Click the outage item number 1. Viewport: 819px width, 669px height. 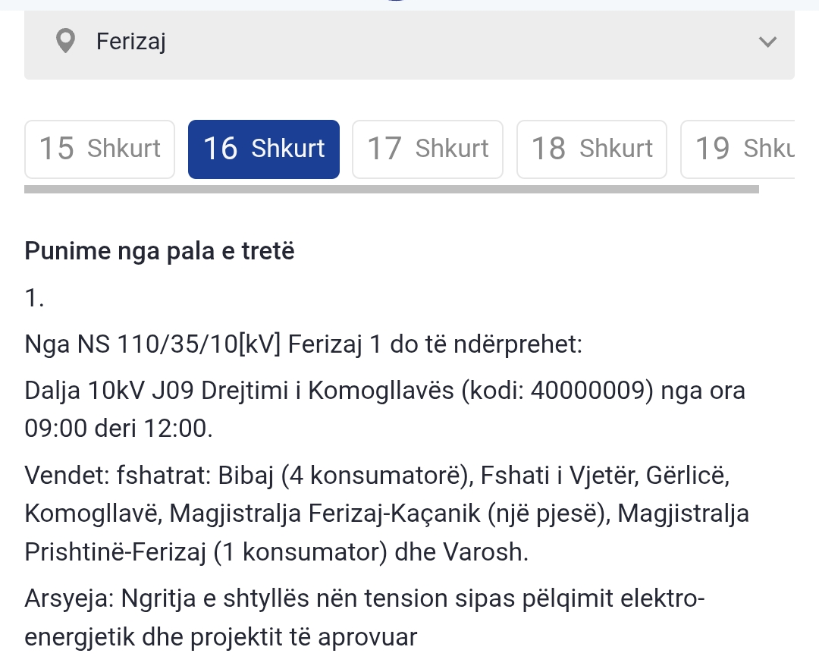pyautogui.click(x=35, y=298)
